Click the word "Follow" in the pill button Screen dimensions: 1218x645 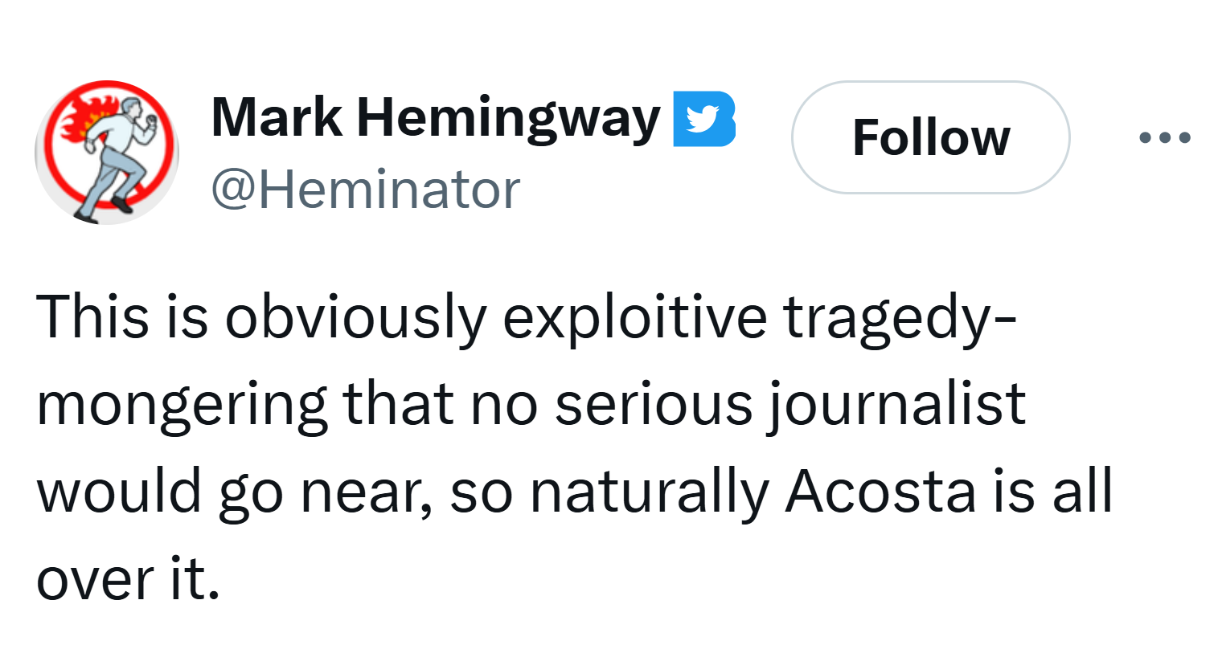[x=930, y=137]
